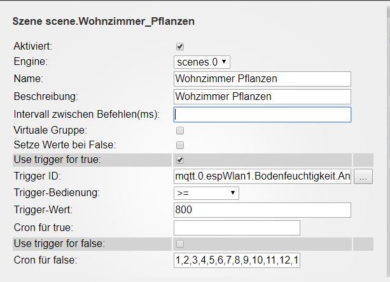
Task: Enable the Use trigger for false checkbox
Action: (x=179, y=243)
